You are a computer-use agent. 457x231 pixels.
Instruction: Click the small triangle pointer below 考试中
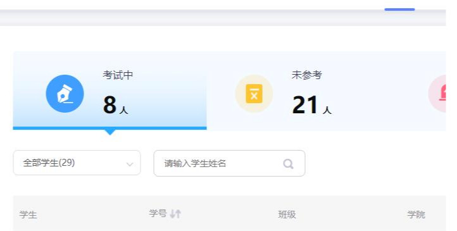pos(110,132)
